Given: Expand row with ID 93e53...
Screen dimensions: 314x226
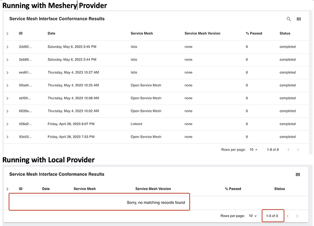Looking at the screenshot, I should click(x=7, y=137).
